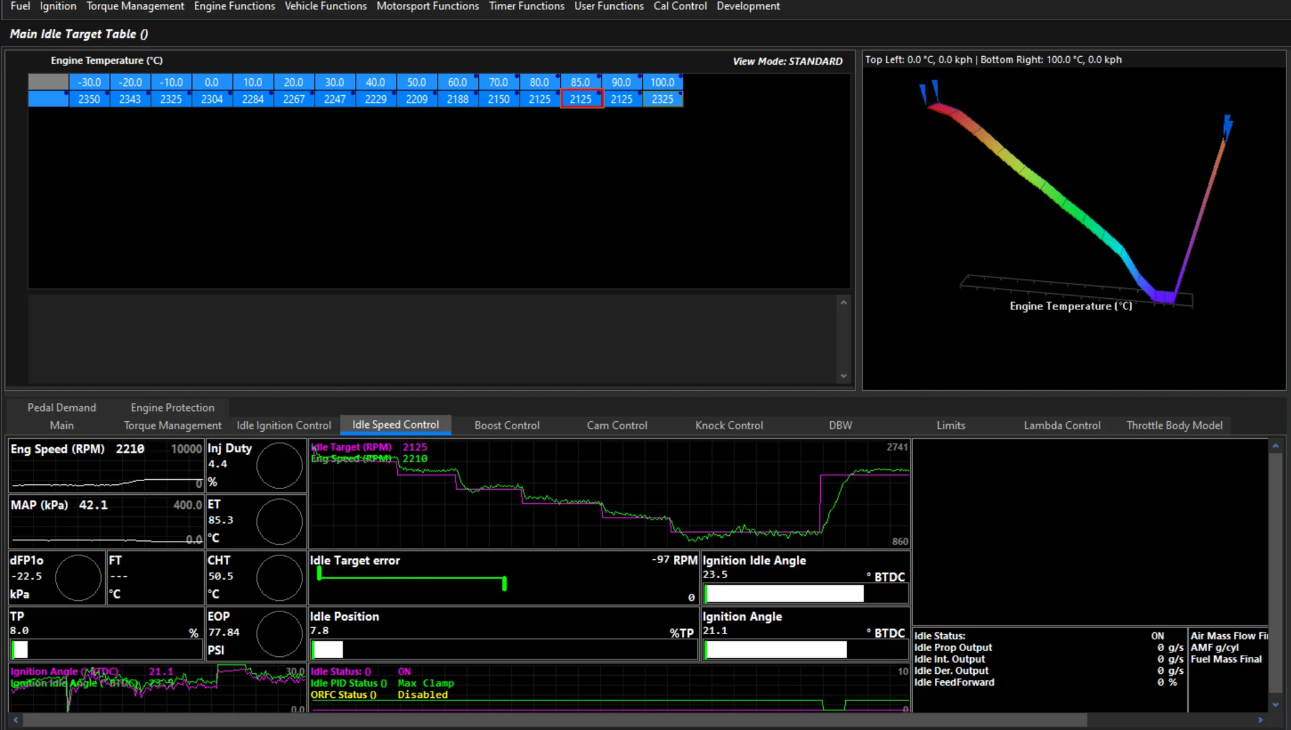This screenshot has width=1291, height=730.
Task: Open the Engine Functions menu
Action: click(x=234, y=6)
